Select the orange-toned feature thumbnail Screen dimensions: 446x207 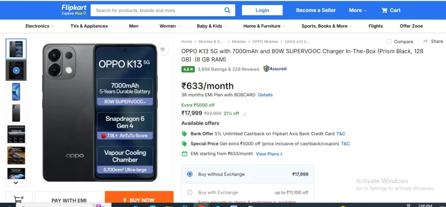(x=16, y=156)
